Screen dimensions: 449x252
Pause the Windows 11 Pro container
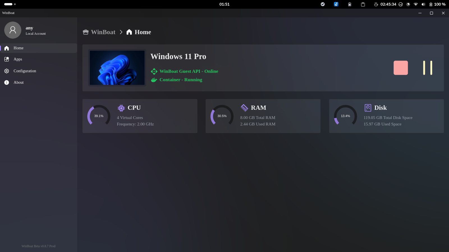[427, 68]
